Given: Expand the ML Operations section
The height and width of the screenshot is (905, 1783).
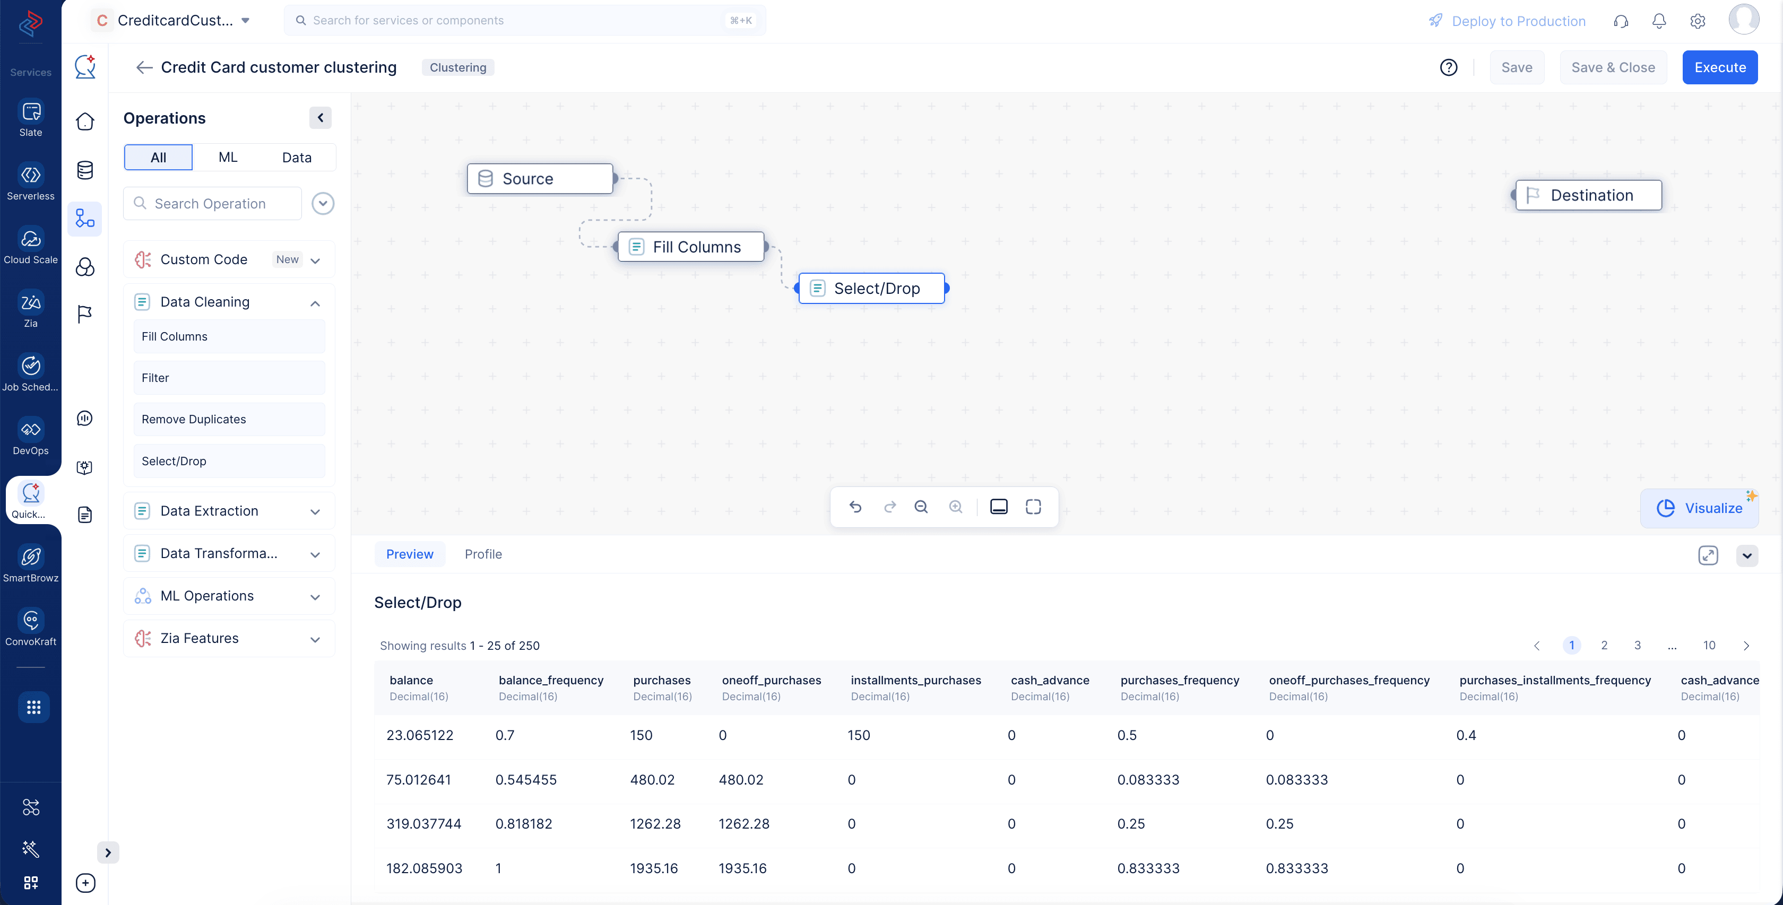Looking at the screenshot, I should coord(315,597).
